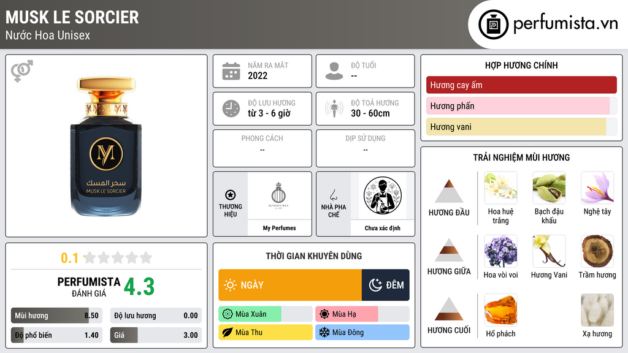Click the leaf icon for Mùa Thu
Screen dimensions: 628x353
(x=228, y=332)
